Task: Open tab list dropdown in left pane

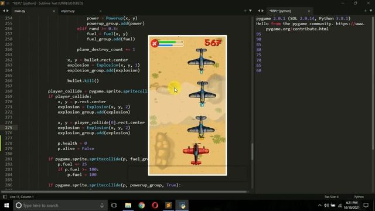Action: click(x=250, y=11)
